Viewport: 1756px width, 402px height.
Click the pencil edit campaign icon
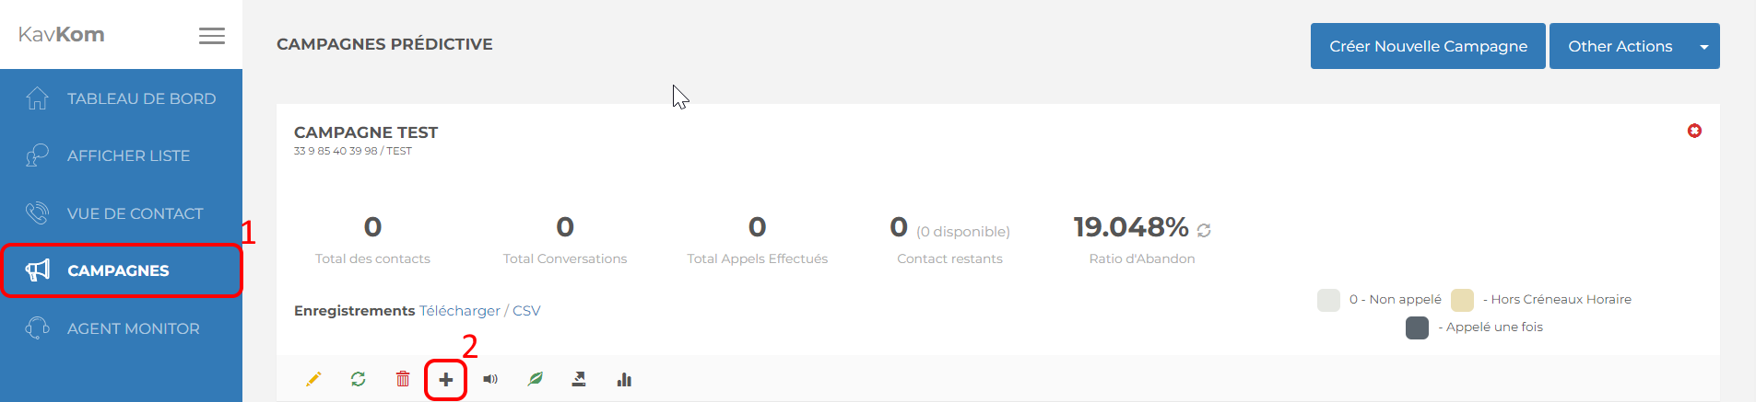click(313, 379)
